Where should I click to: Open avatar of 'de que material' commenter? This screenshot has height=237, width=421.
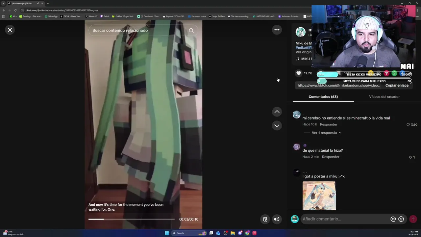click(297, 147)
